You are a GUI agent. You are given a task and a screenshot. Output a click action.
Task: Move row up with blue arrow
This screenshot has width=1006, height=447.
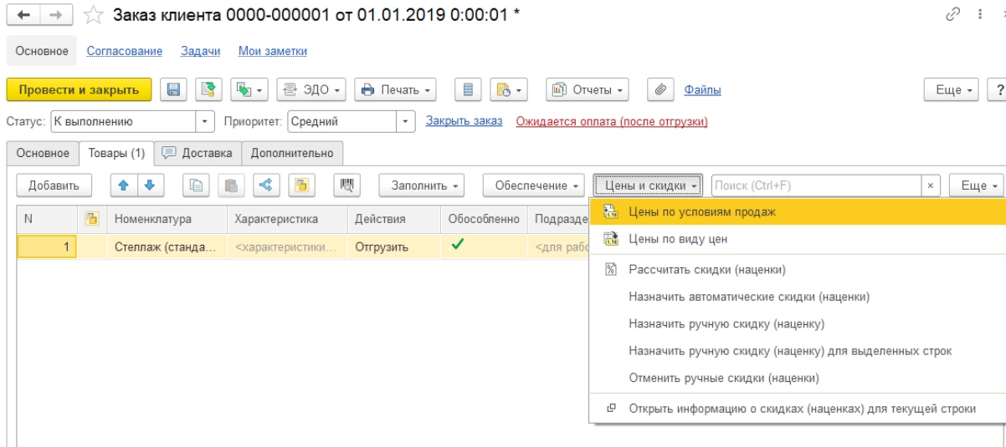coord(122,185)
